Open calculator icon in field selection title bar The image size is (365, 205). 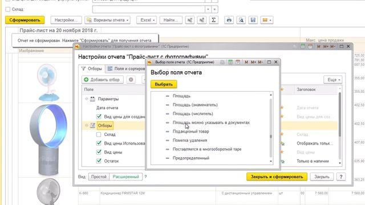click(x=230, y=62)
